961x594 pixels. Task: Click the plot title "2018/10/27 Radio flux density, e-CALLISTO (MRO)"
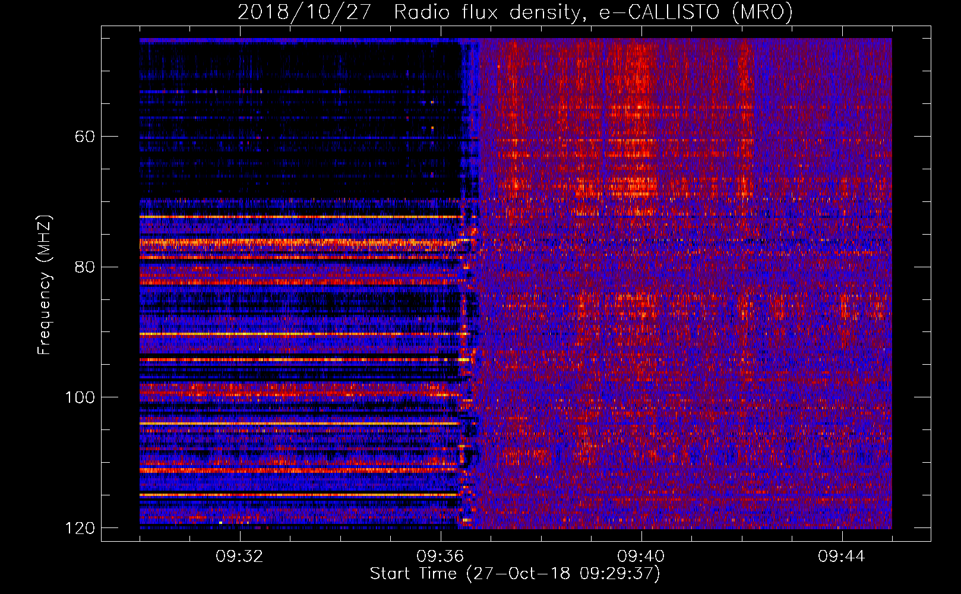coord(515,12)
